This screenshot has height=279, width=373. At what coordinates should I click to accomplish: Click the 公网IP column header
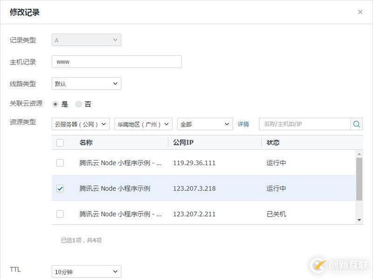183,143
